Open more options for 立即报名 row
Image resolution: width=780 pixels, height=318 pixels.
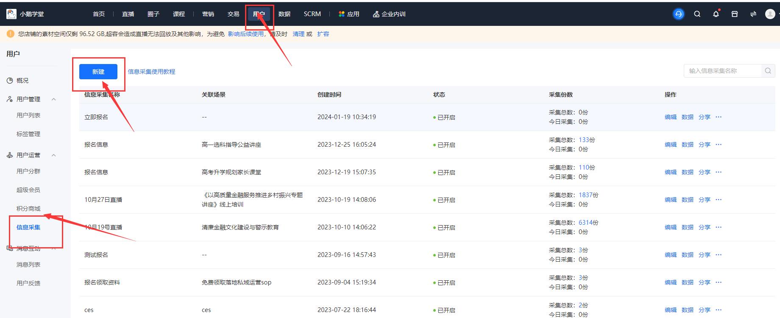pos(719,117)
